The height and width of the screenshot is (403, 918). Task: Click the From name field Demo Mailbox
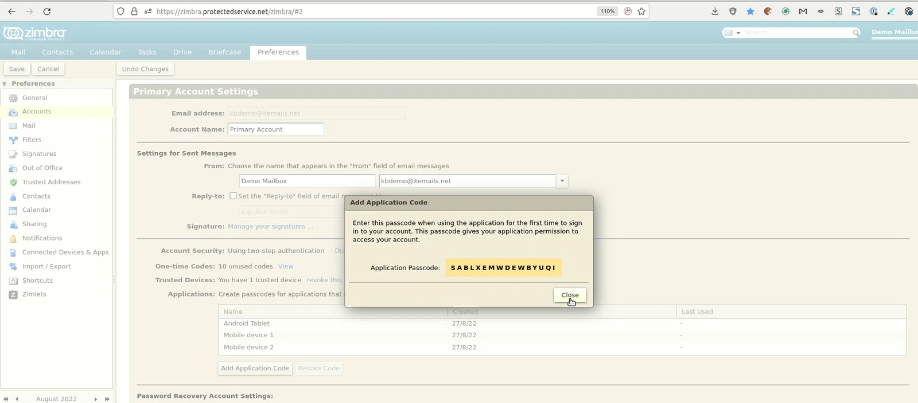[307, 181]
